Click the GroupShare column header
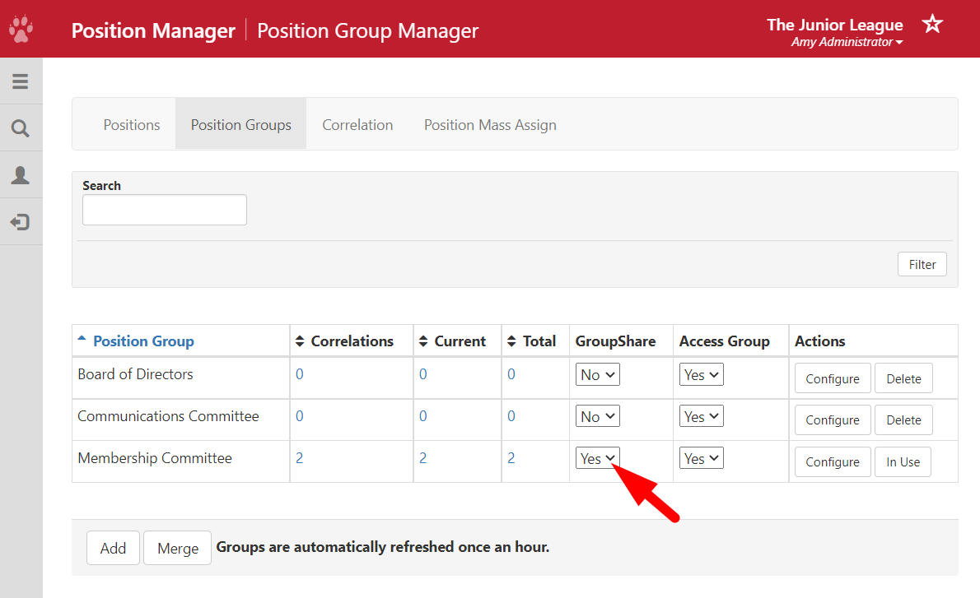This screenshot has width=980, height=598. point(616,341)
